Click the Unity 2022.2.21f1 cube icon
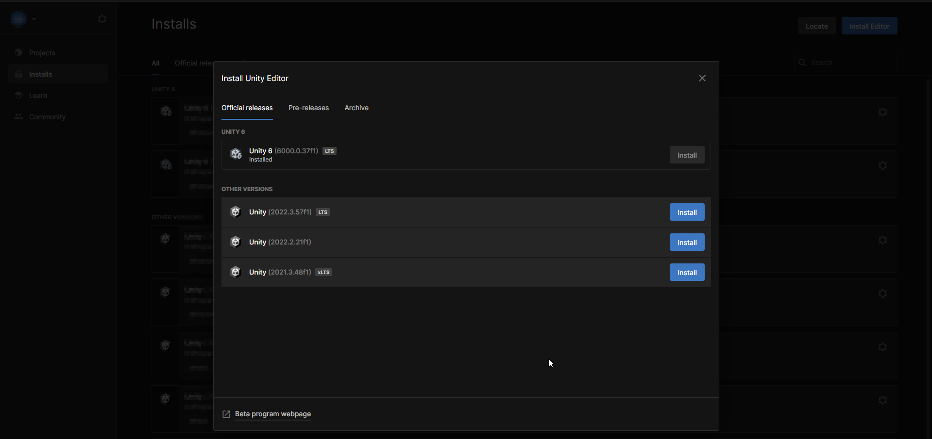Viewport: 932px width, 439px height. 236,242
